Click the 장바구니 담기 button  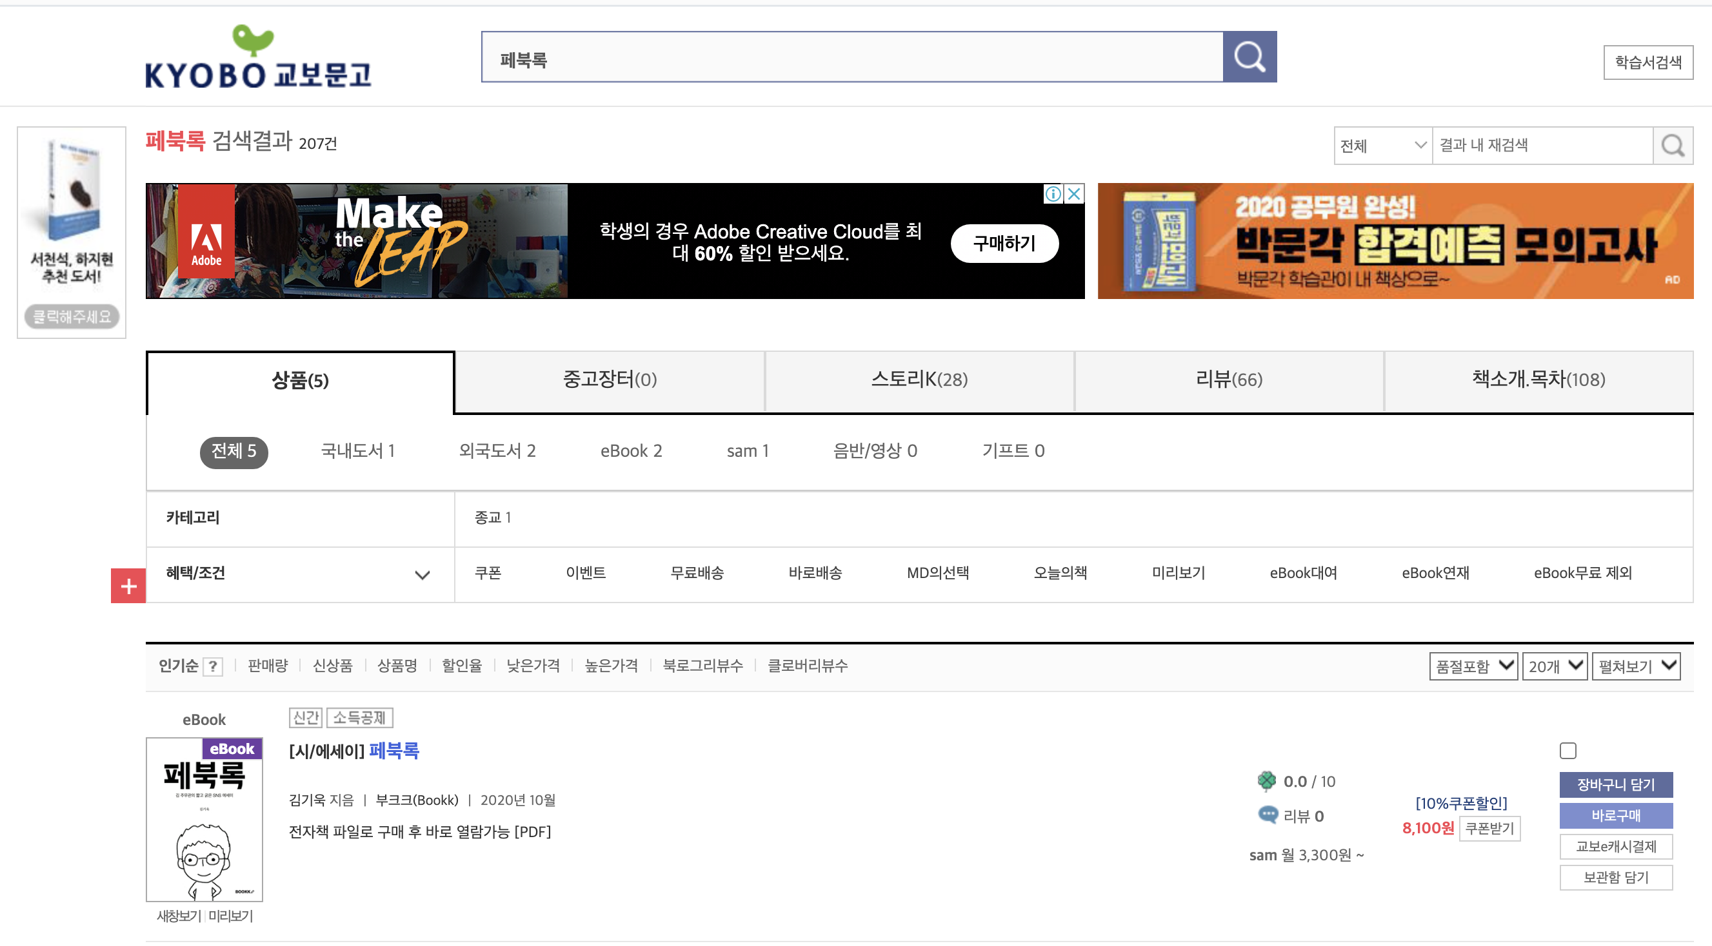click(1615, 784)
